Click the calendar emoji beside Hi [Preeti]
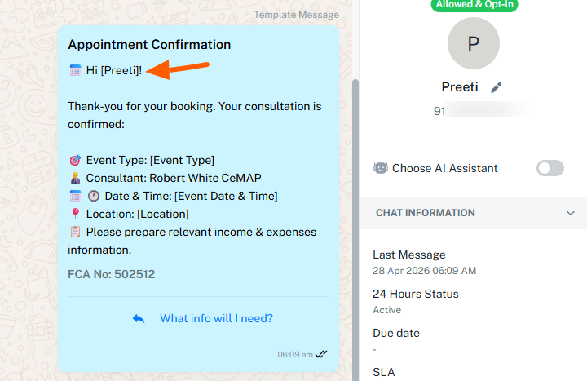Viewport: 587px width, 381px height. (x=75, y=70)
